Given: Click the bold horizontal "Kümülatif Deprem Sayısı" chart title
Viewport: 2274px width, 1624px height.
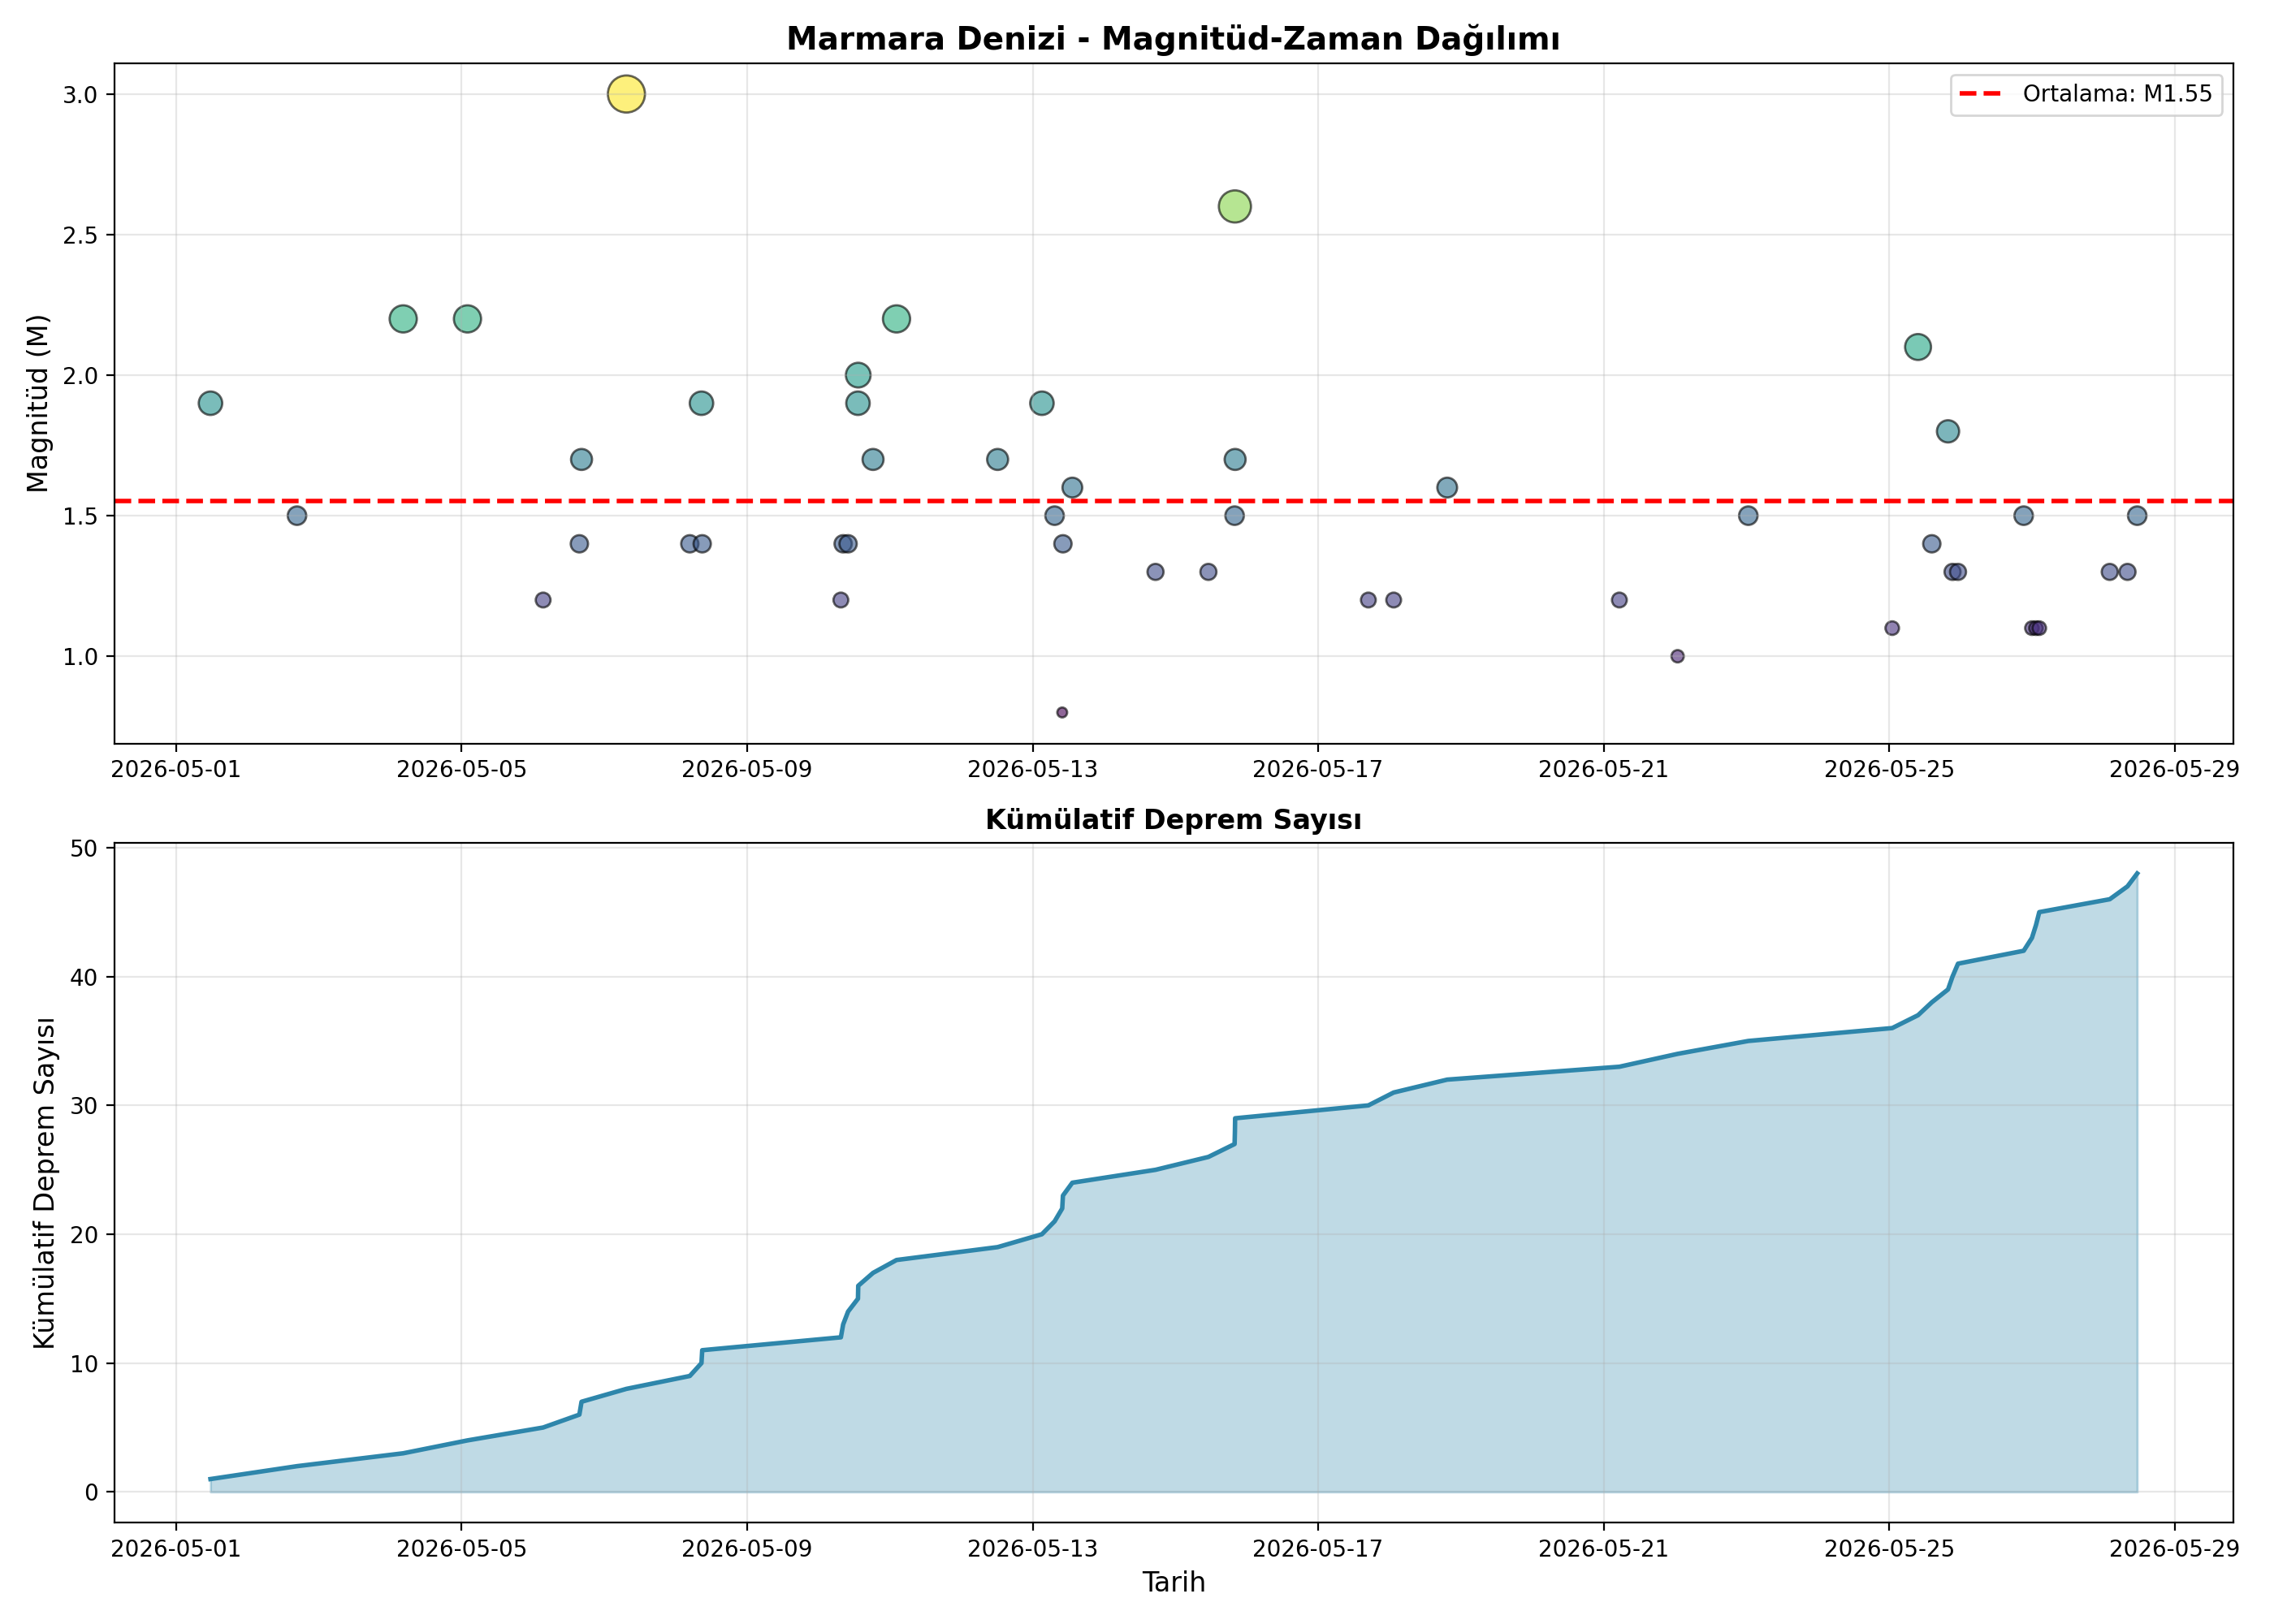Looking at the screenshot, I should click(1173, 820).
